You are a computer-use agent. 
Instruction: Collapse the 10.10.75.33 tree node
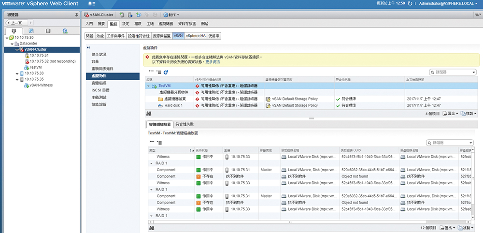click(x=16, y=73)
